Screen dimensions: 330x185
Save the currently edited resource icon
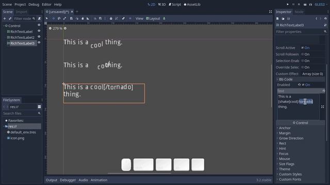pyautogui.click(x=289, y=18)
